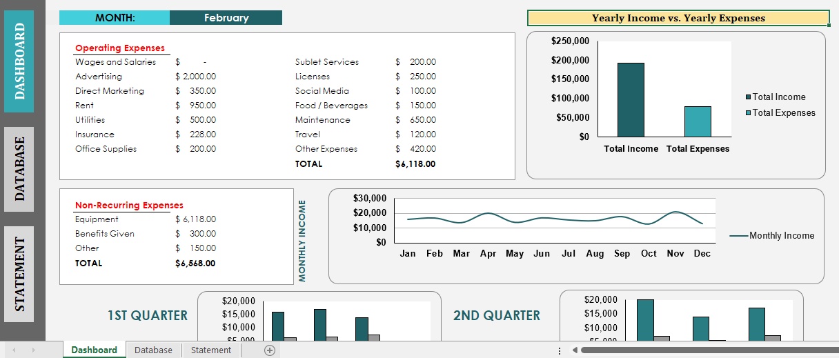This screenshot has width=839, height=358.
Task: Click the Total Expenses bar in chart
Action: click(698, 121)
